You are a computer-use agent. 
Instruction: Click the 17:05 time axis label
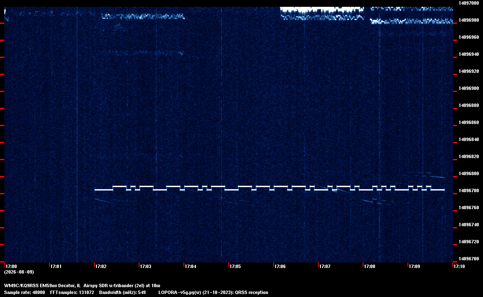pyautogui.click(x=236, y=266)
